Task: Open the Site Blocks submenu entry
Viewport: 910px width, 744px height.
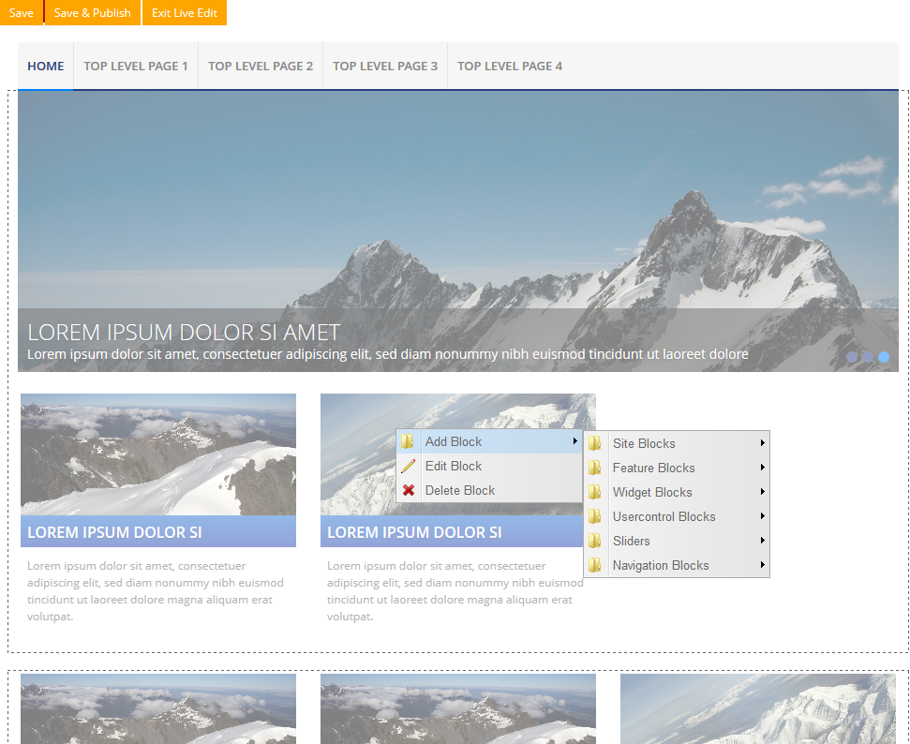Action: point(677,443)
